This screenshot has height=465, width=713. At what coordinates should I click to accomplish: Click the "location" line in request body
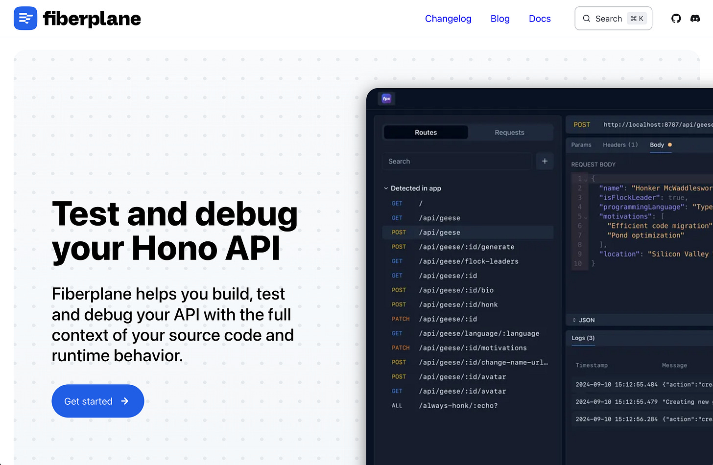pyautogui.click(x=654, y=254)
